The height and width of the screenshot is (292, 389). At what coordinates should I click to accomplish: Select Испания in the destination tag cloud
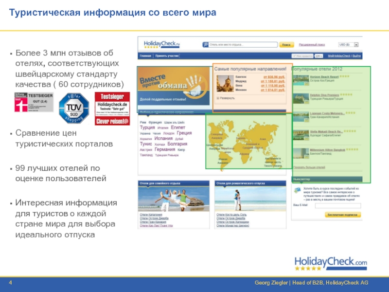[163, 138]
